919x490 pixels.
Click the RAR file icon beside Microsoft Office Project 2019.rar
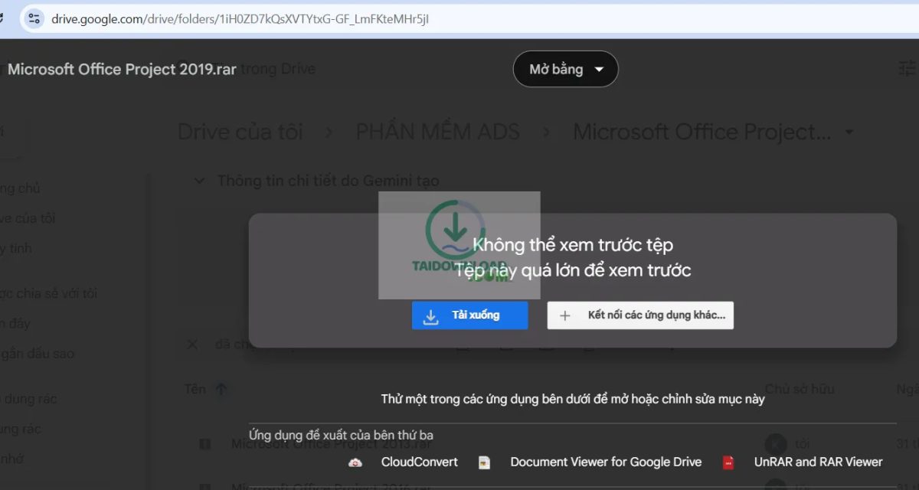pos(204,444)
